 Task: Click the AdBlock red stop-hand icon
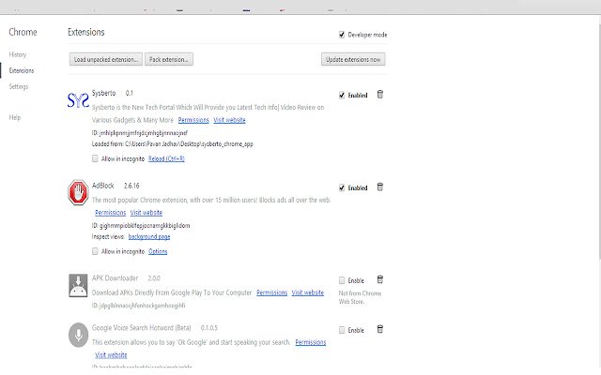click(78, 192)
